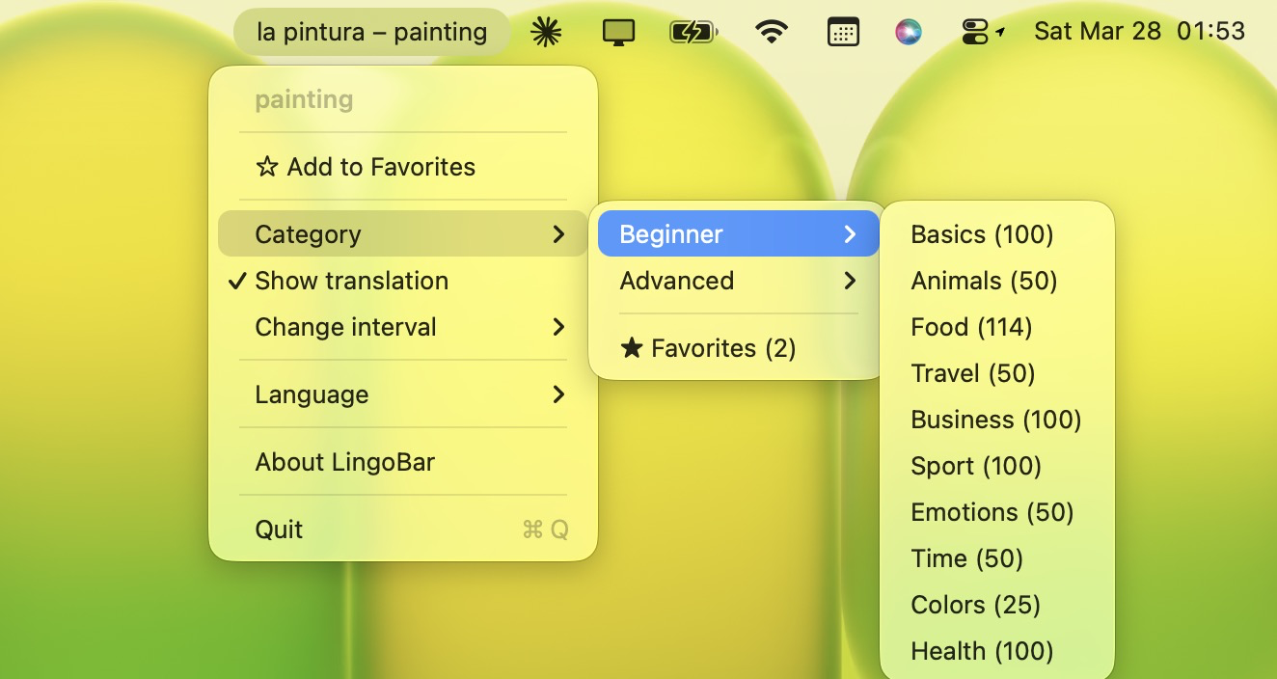The height and width of the screenshot is (679, 1277).
Task: Expand the Language submenu
Action: pos(311,394)
